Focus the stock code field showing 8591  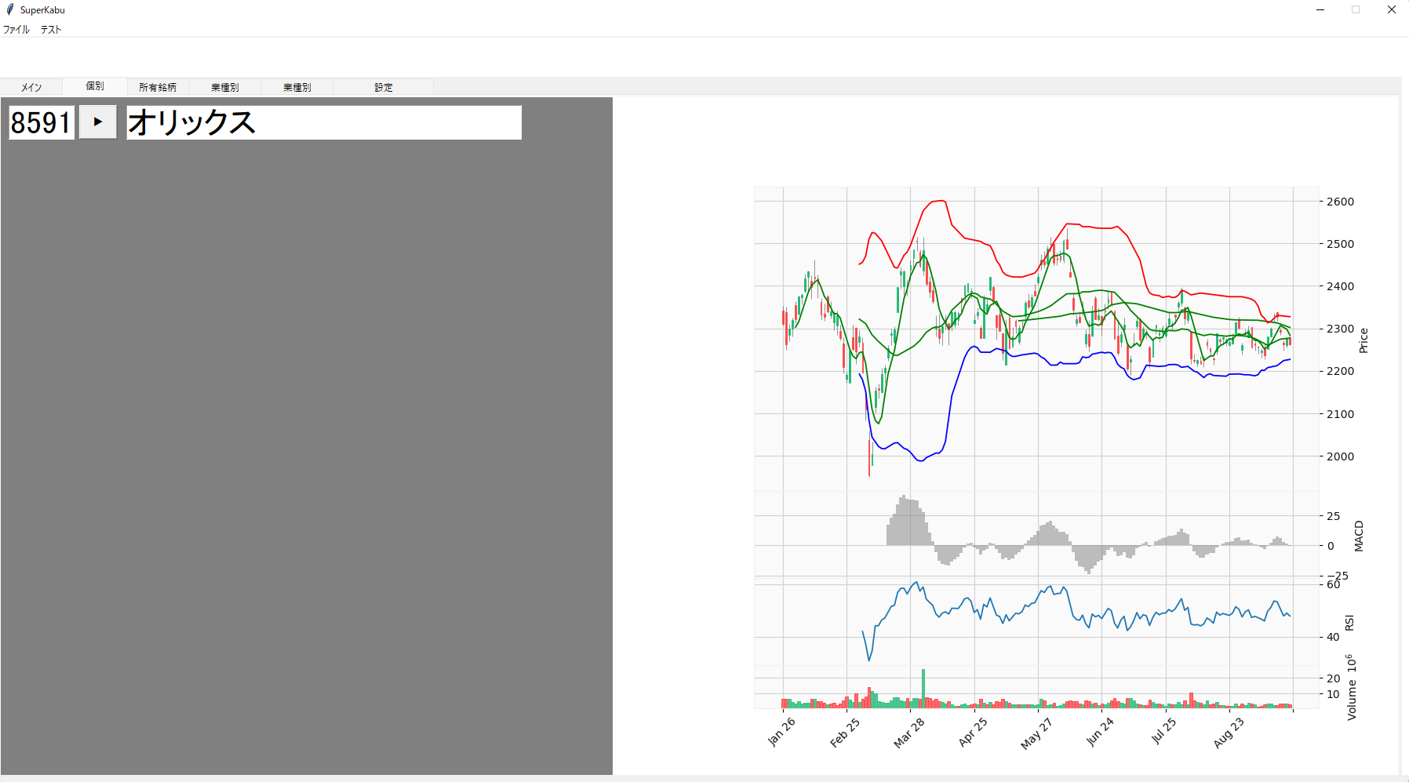(42, 122)
